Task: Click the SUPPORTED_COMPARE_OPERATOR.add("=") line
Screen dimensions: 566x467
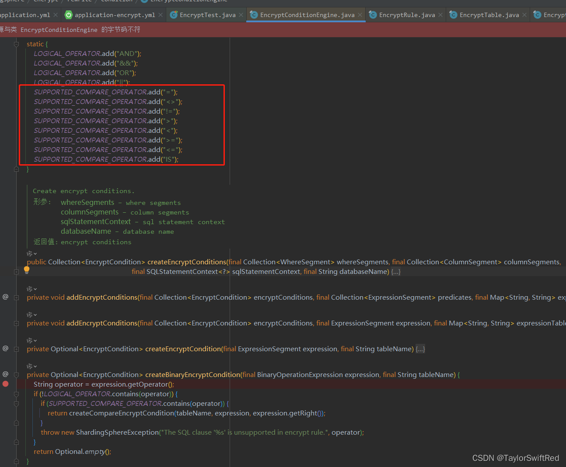Action: pyautogui.click(x=106, y=92)
